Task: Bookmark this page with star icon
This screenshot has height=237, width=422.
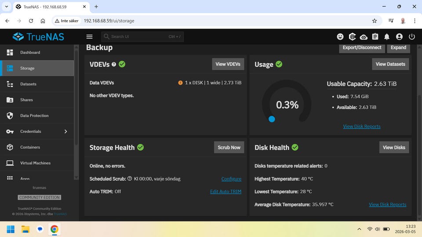Action: coord(375,21)
